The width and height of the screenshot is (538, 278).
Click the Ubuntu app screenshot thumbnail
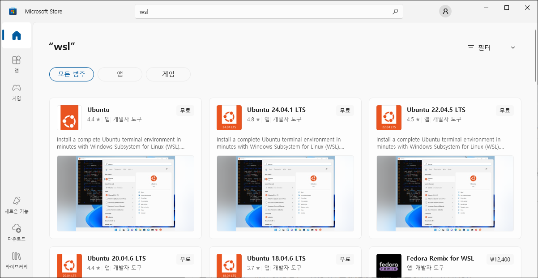pyautogui.click(x=125, y=193)
